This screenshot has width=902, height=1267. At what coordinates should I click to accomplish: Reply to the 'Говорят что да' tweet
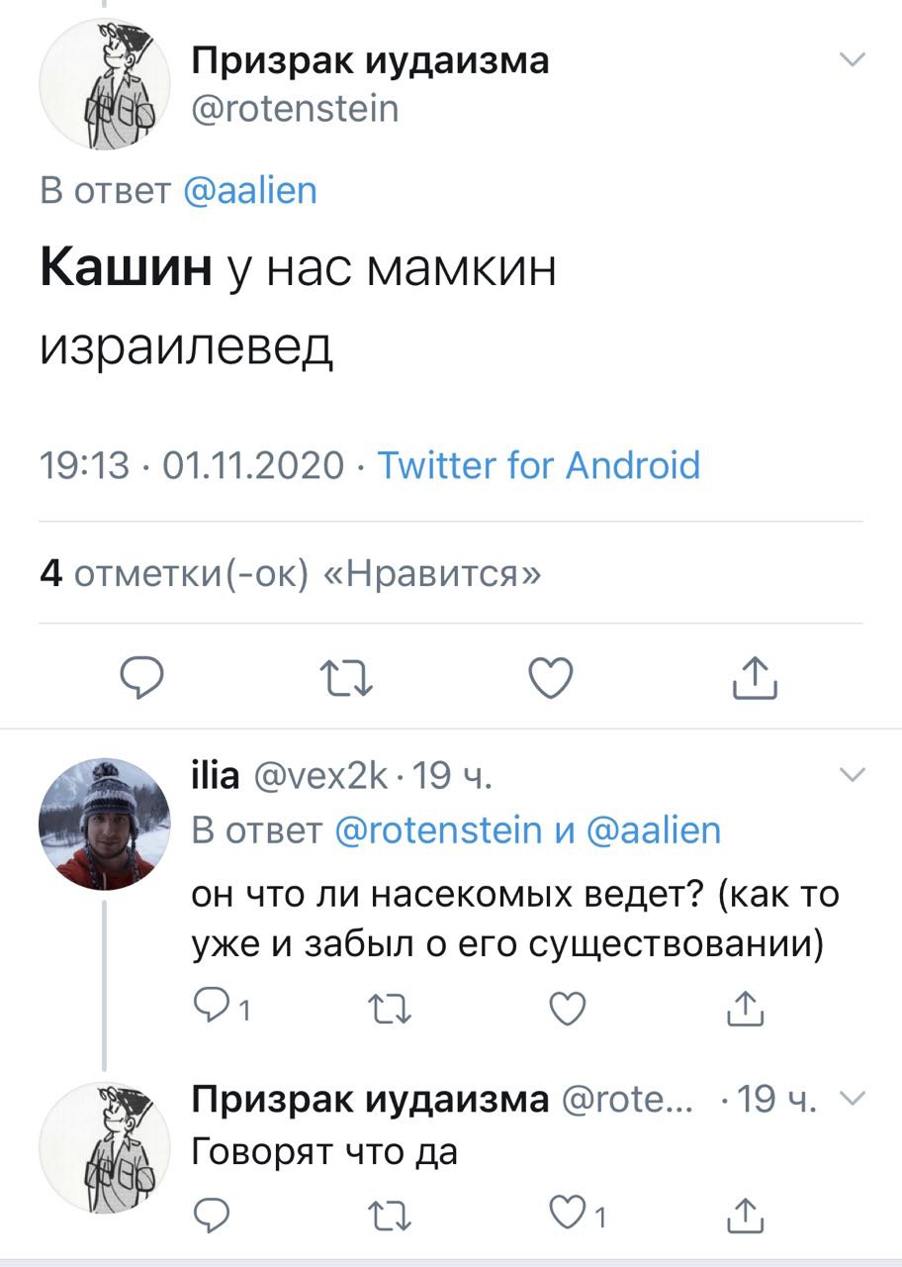click(x=210, y=1212)
